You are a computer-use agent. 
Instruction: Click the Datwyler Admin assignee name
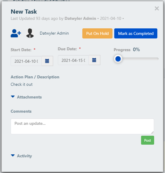(x=54, y=33)
